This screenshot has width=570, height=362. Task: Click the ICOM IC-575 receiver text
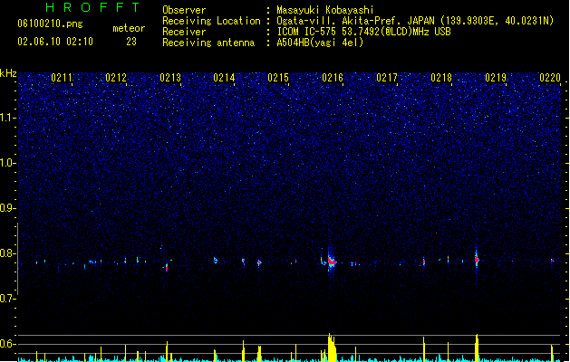[x=363, y=32]
